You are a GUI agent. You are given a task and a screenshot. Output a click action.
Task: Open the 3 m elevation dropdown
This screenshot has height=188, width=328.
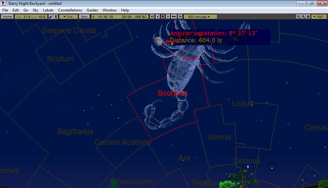(69, 17)
